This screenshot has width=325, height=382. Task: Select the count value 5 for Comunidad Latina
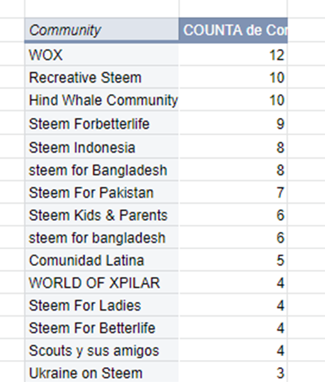(x=233, y=260)
